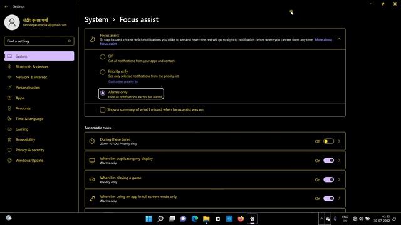Viewport: 401px width, 225px height.
Task: Click the Settings gear taskbar icon
Action: coord(252,219)
